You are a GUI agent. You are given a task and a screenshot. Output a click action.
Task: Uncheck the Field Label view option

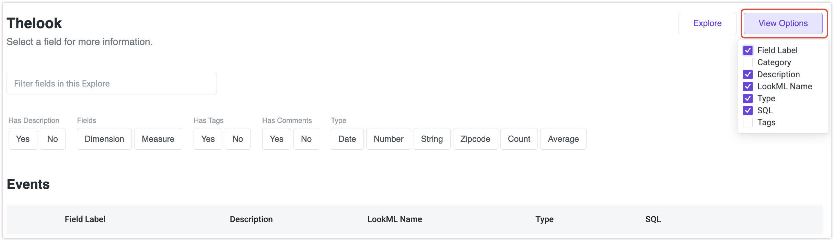coord(748,50)
